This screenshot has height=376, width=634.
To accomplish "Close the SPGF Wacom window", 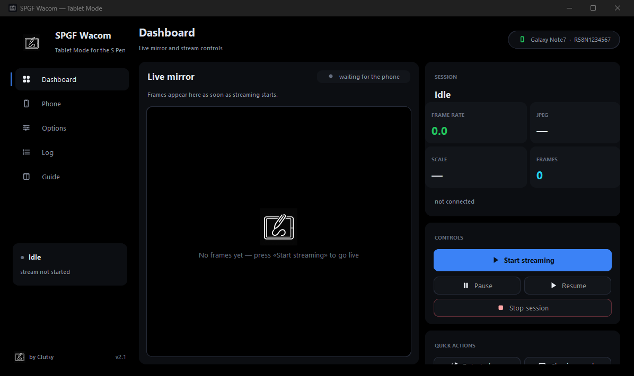I will click(618, 8).
